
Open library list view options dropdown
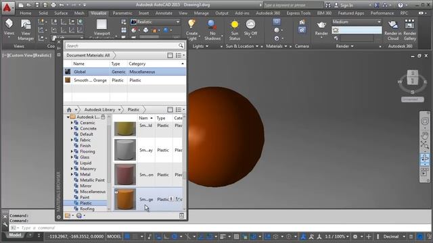180,109
